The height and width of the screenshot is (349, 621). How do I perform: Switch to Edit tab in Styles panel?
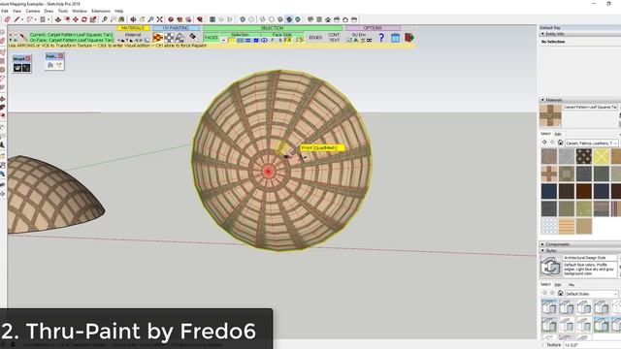tap(558, 284)
